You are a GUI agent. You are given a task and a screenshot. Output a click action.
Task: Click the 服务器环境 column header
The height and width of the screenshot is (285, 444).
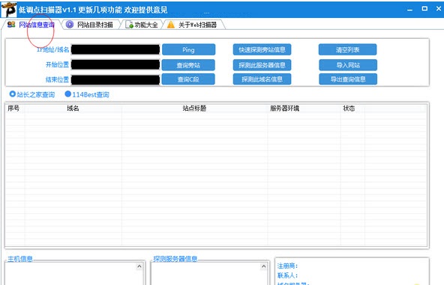(284, 108)
